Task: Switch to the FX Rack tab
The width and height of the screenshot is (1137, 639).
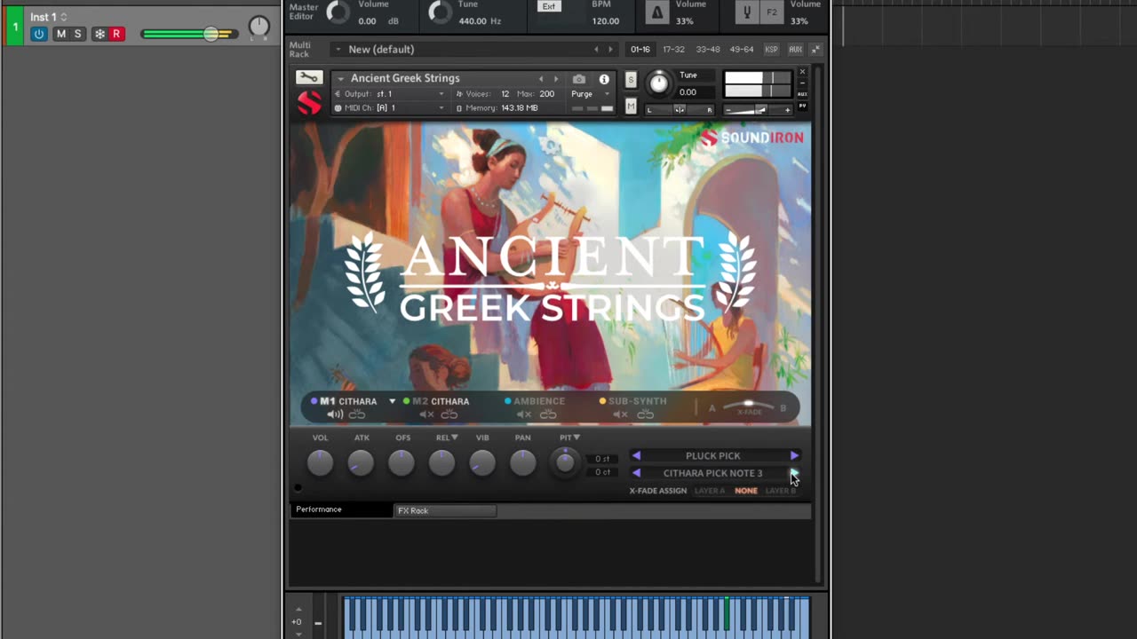Action: (x=444, y=510)
